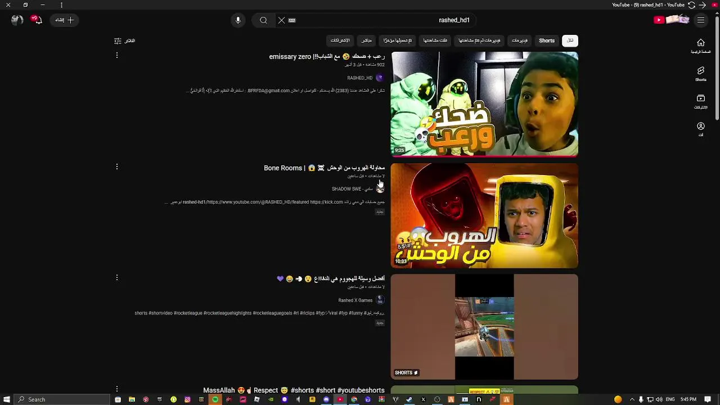This screenshot has height=405, width=720.
Task: Click the Create (إنشاء) button
Action: point(65,20)
